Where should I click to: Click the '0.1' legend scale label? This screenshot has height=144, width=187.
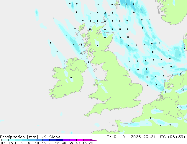(x=3, y=143)
